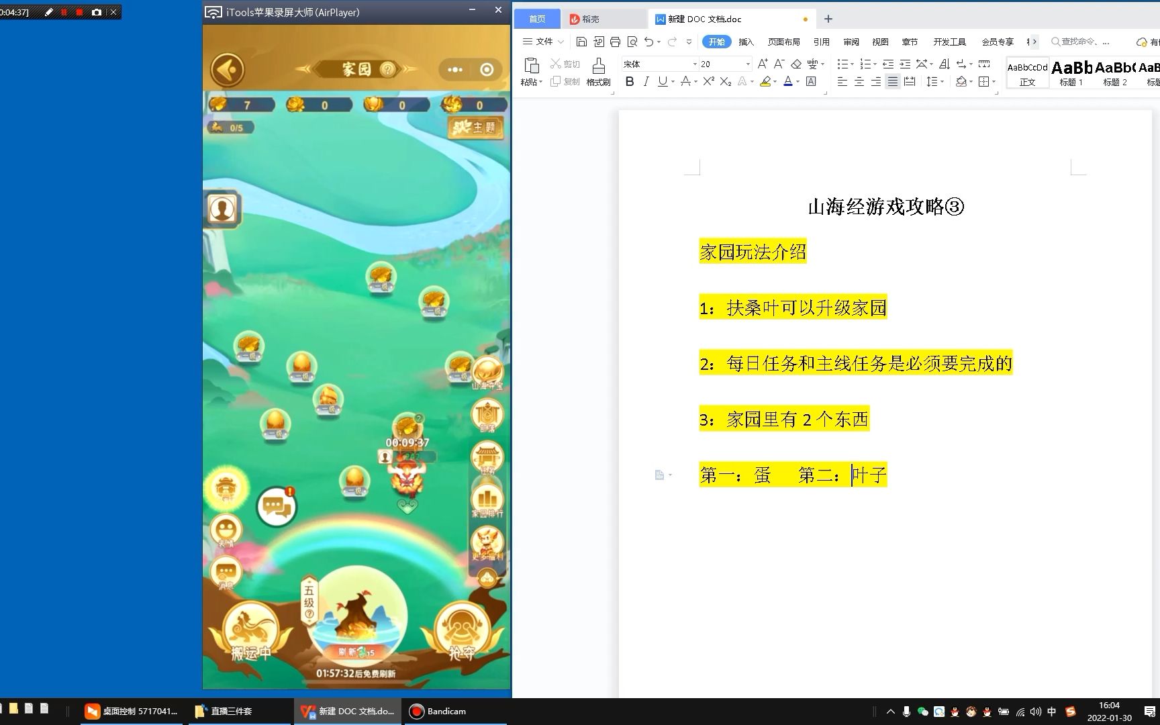
Task: Select justify alignment
Action: (x=892, y=81)
